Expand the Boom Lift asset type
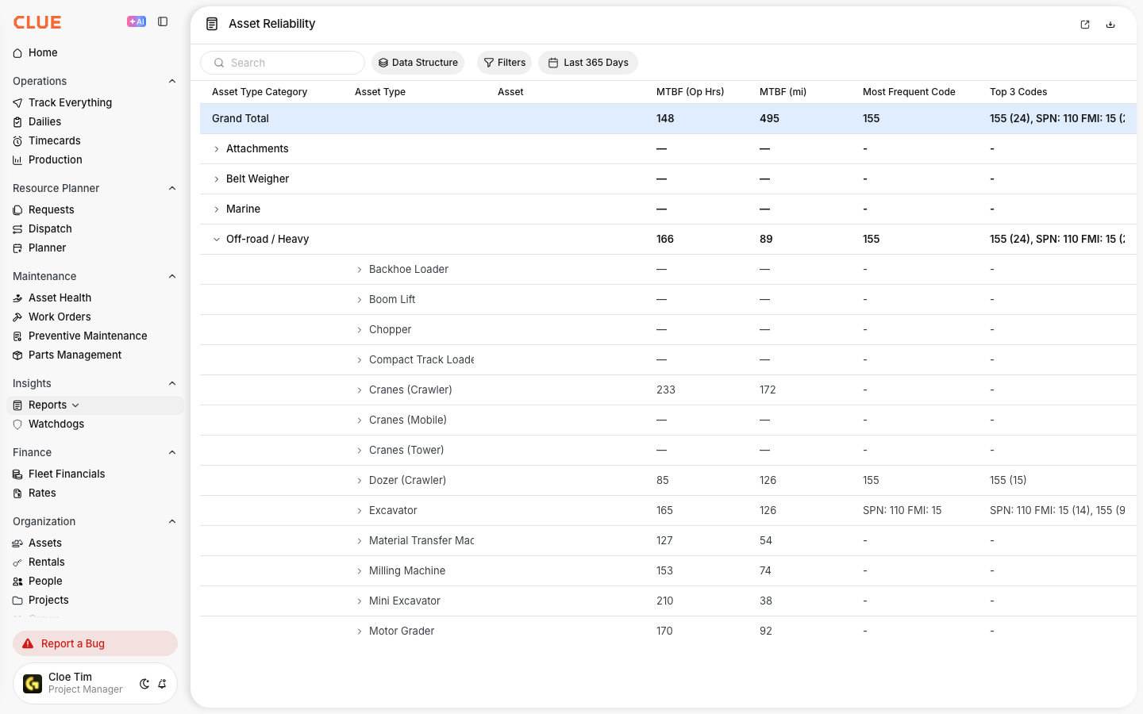 coord(360,300)
